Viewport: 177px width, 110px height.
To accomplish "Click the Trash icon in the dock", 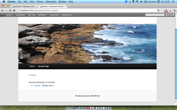I will pyautogui.click(x=111, y=108).
